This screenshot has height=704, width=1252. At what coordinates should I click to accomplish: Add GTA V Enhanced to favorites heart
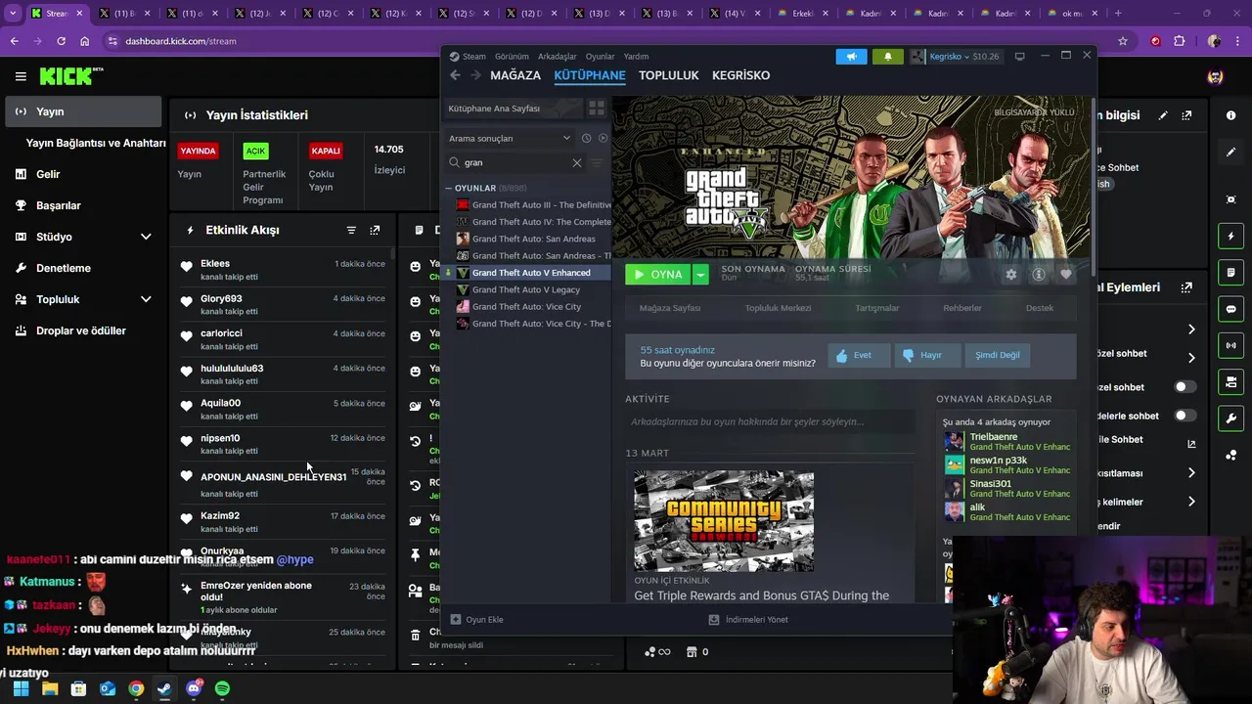click(1066, 275)
